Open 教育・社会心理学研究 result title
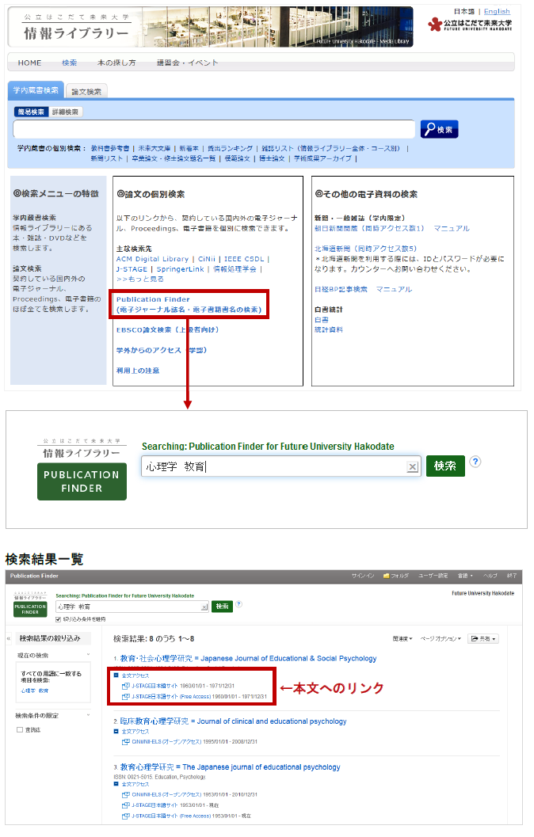Screen dimensions: 534x837 [248, 659]
